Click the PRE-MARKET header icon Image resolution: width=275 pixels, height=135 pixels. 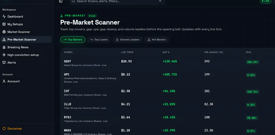[x=62, y=16]
